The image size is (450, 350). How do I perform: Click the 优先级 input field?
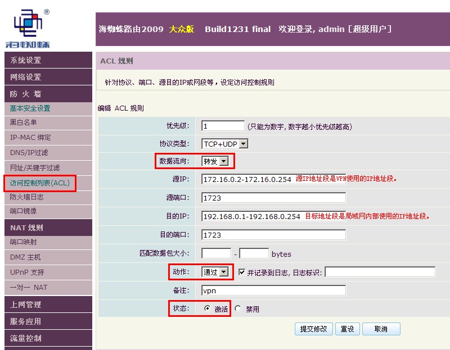(x=223, y=126)
